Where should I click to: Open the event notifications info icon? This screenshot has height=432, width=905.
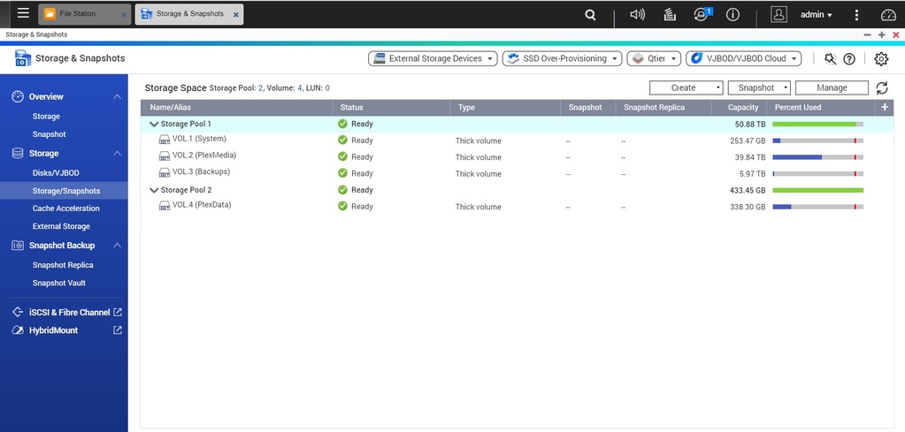[732, 15]
